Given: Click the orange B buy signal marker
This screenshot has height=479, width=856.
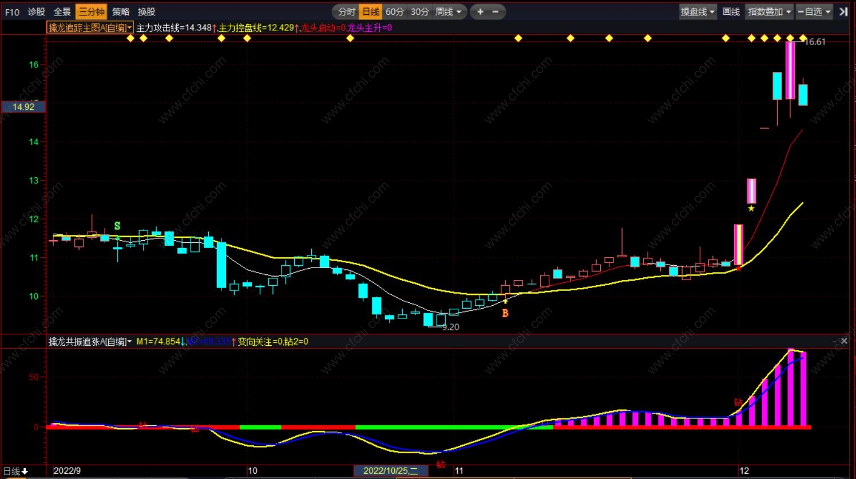Looking at the screenshot, I should [505, 313].
